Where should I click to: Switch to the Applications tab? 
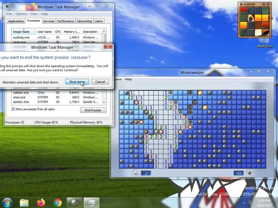[x=16, y=21]
